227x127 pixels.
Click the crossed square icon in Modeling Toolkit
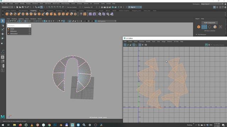(220, 27)
